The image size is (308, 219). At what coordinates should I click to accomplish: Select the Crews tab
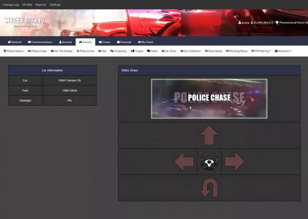click(104, 42)
